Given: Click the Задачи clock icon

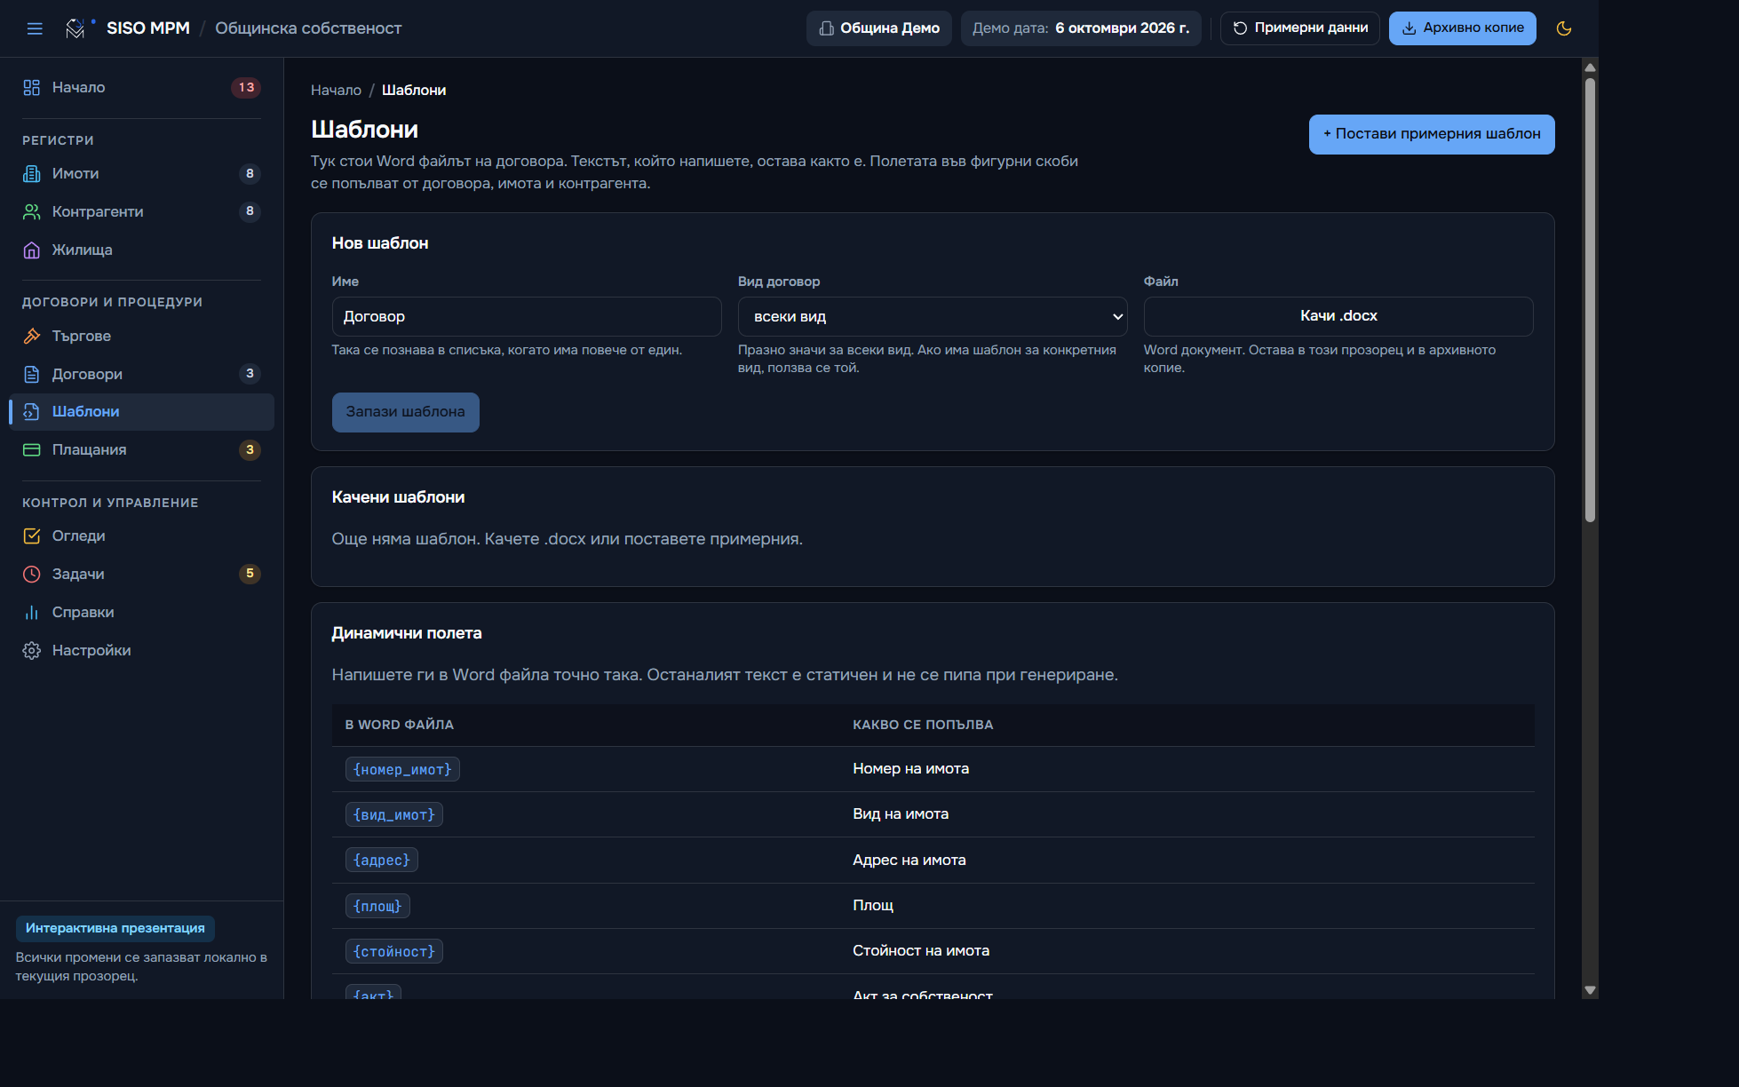Looking at the screenshot, I should [x=32, y=574].
